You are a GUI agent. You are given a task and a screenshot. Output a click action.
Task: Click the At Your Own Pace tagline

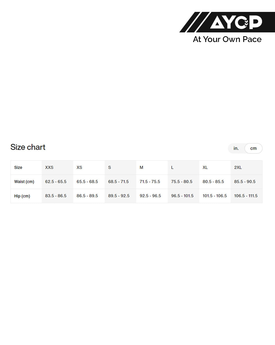[227, 39]
